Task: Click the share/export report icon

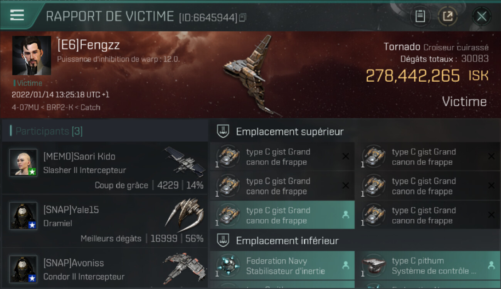Action: 447,16
